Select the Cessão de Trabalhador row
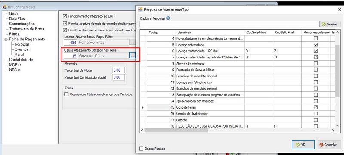Screen dimensions: 344x155 pos(238,114)
